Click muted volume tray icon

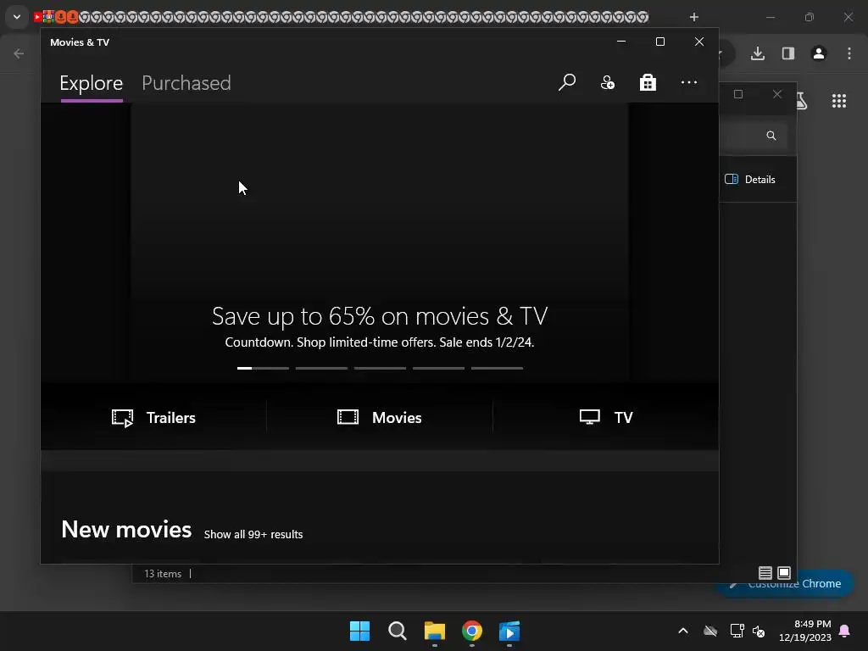(759, 631)
